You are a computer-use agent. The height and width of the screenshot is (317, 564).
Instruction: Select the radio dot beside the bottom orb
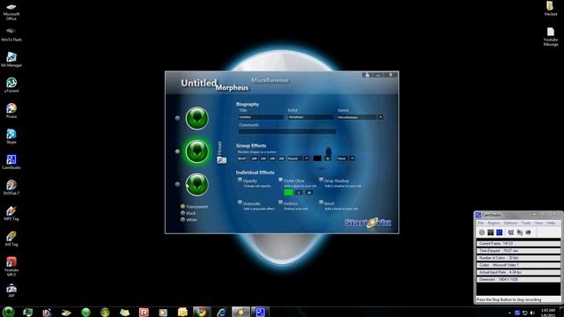(x=177, y=184)
